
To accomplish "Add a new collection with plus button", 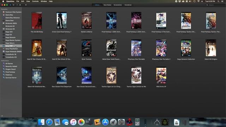I will tap(2, 116).
